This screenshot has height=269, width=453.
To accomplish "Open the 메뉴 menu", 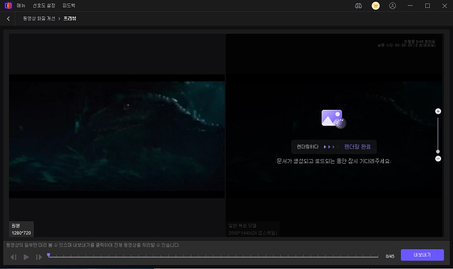I will coord(21,6).
